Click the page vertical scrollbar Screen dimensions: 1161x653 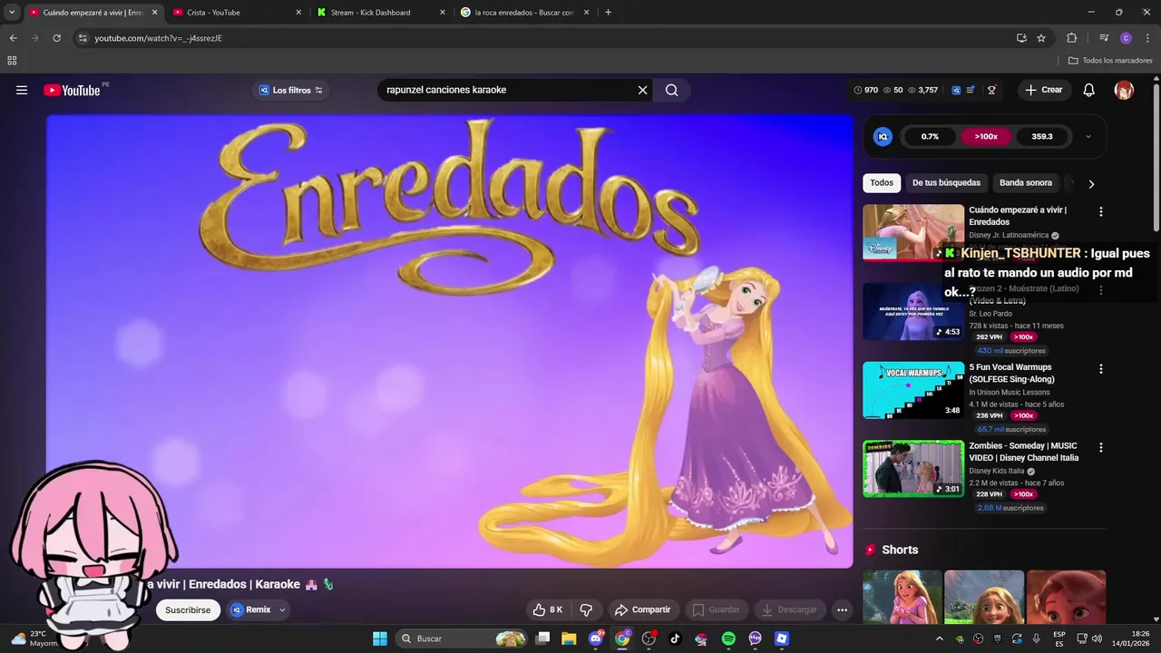point(1156,156)
